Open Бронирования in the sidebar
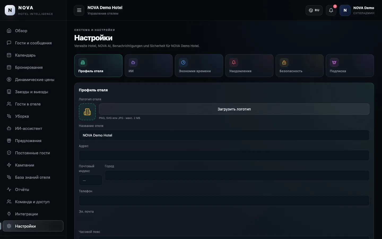Screen dimensions: 382x239 click(x=33, y=67)
